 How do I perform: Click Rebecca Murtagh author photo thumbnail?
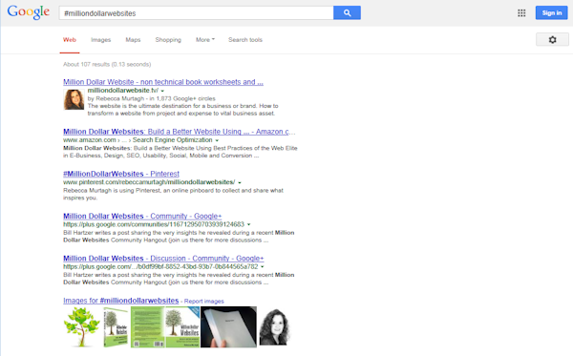(x=74, y=99)
